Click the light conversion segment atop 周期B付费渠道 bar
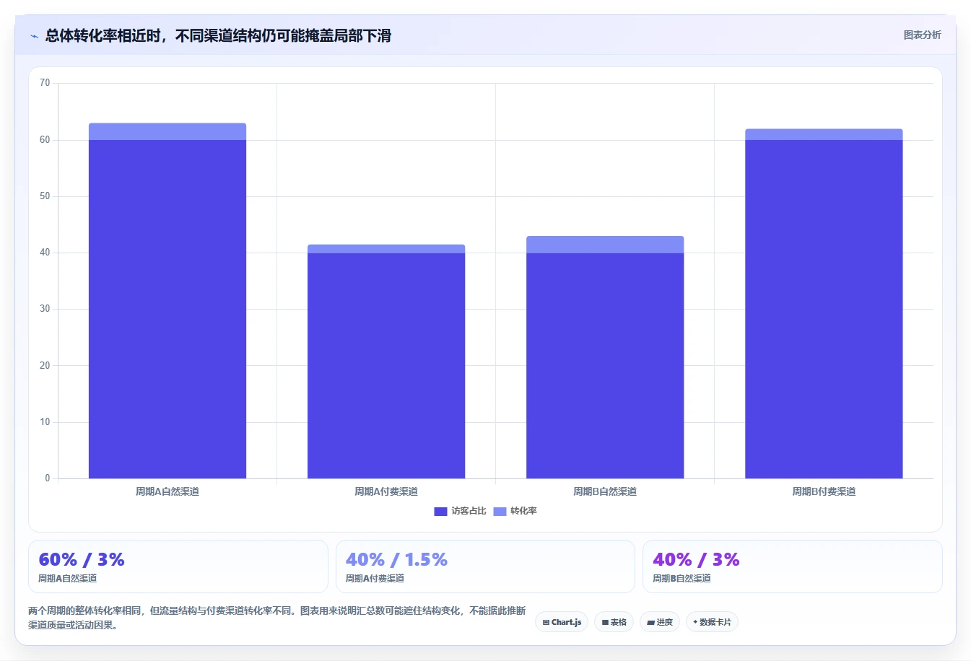 (824, 134)
